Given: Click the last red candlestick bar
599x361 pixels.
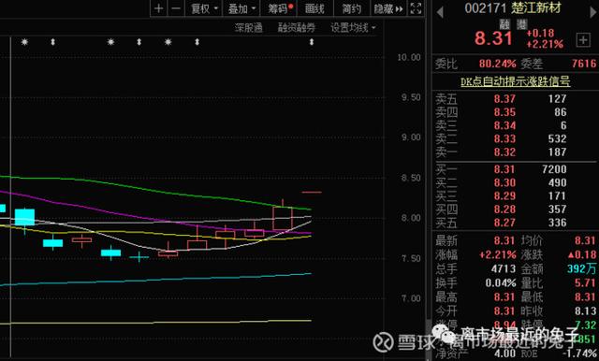Looking at the screenshot, I should click(x=283, y=218).
